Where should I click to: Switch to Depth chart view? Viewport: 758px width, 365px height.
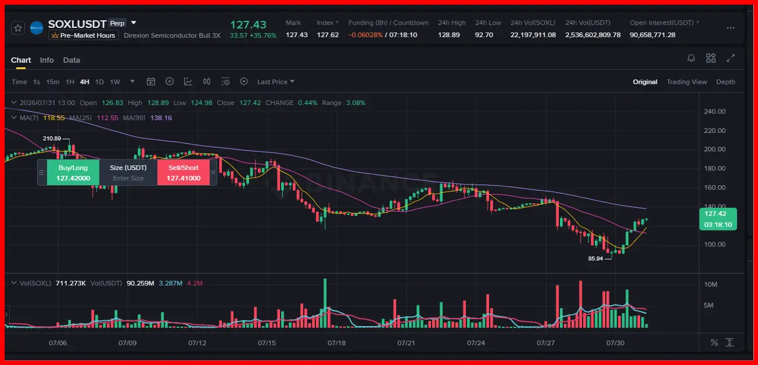(725, 82)
